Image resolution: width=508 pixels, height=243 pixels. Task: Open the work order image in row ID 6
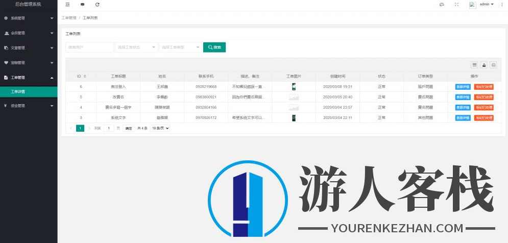(x=294, y=87)
